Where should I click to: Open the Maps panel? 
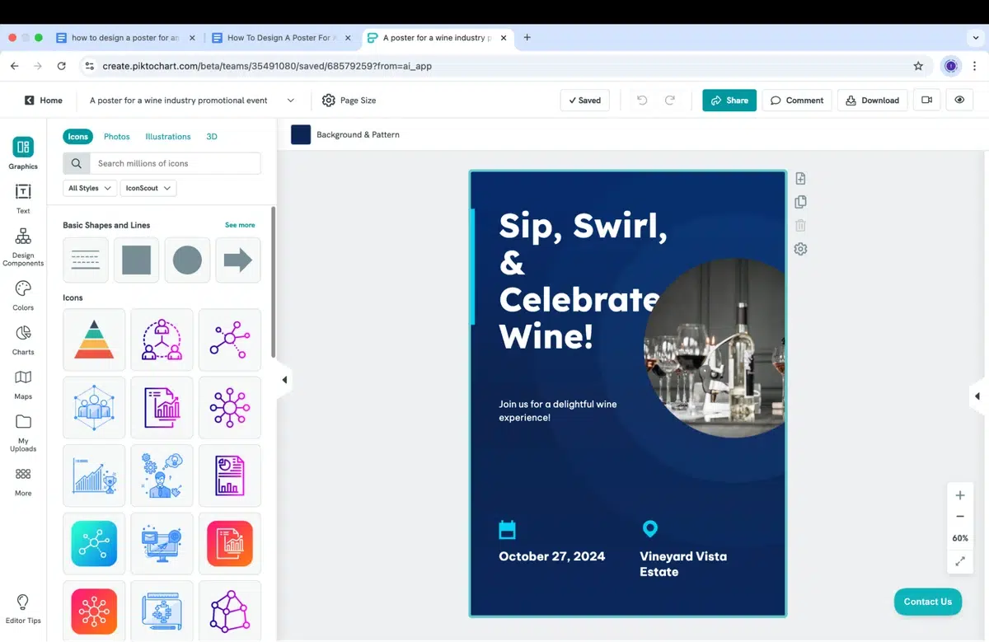pyautogui.click(x=22, y=382)
